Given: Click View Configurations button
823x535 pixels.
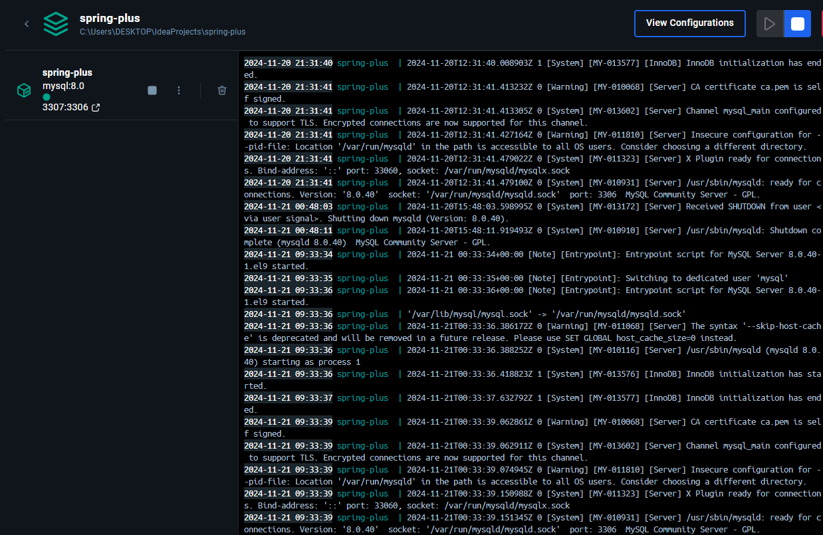Looking at the screenshot, I should coord(690,23).
